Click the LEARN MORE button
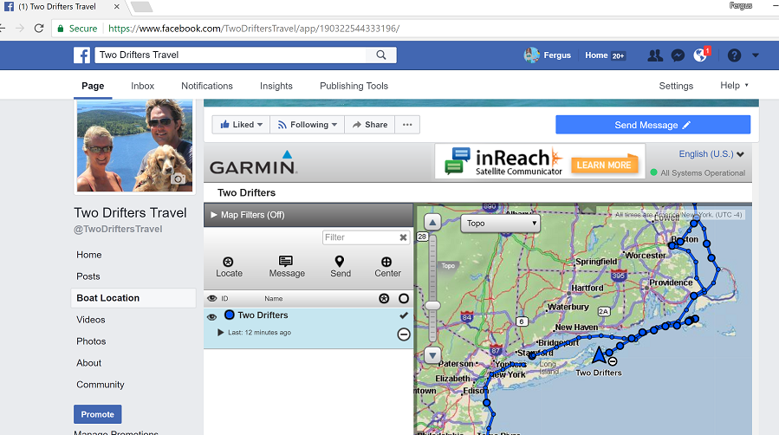The width and height of the screenshot is (779, 435). click(x=604, y=165)
